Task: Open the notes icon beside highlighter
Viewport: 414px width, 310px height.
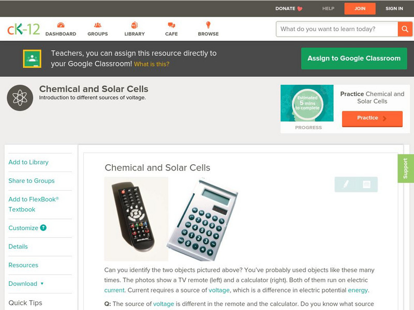Action: coord(366,184)
